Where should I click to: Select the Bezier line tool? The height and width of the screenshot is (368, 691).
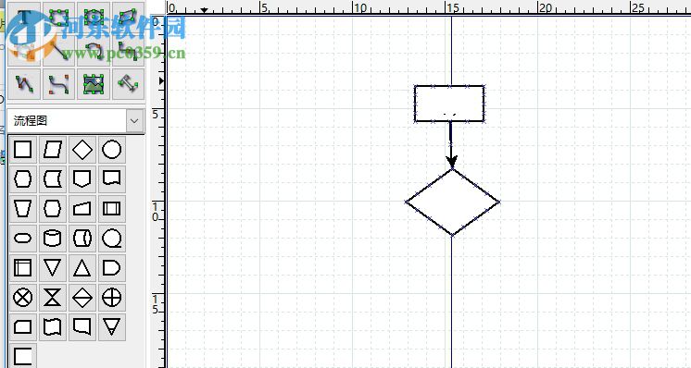tap(58, 83)
